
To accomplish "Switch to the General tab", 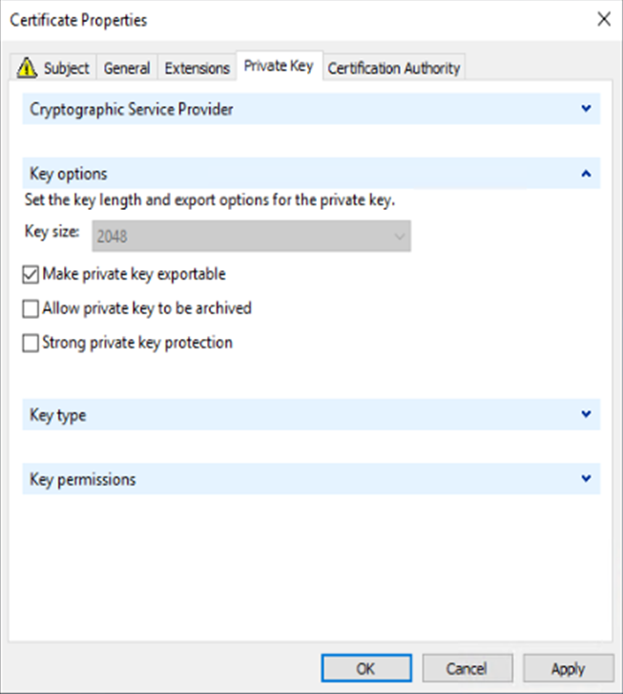I will tap(127, 68).
